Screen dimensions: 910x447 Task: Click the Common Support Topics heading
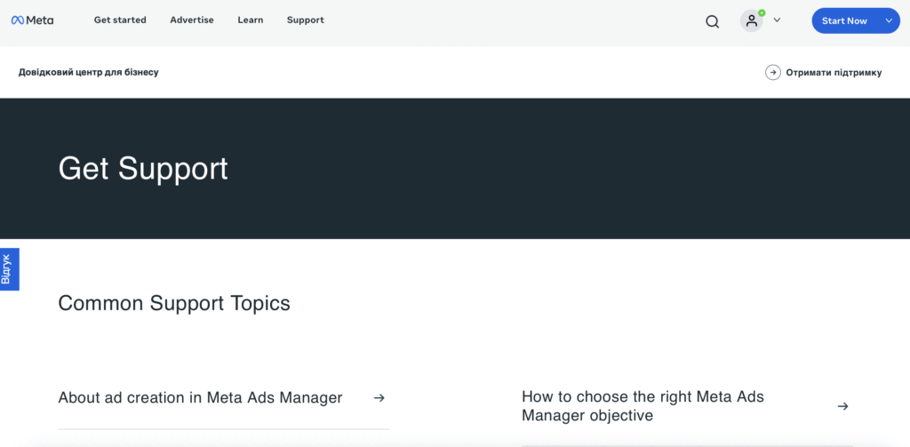coord(174,303)
